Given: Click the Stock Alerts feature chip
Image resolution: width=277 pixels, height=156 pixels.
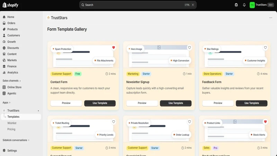Looking at the screenshot, I should (x=258, y=135).
